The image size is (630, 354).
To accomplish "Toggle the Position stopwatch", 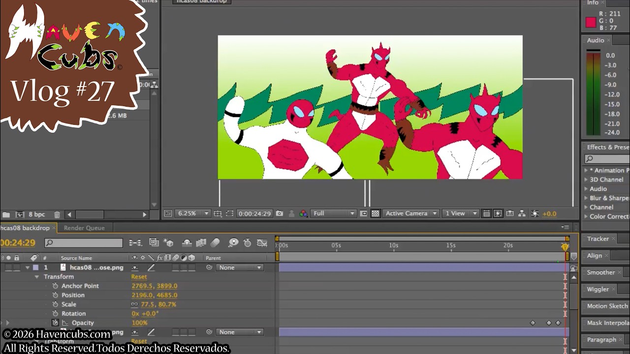I will pyautogui.click(x=55, y=295).
